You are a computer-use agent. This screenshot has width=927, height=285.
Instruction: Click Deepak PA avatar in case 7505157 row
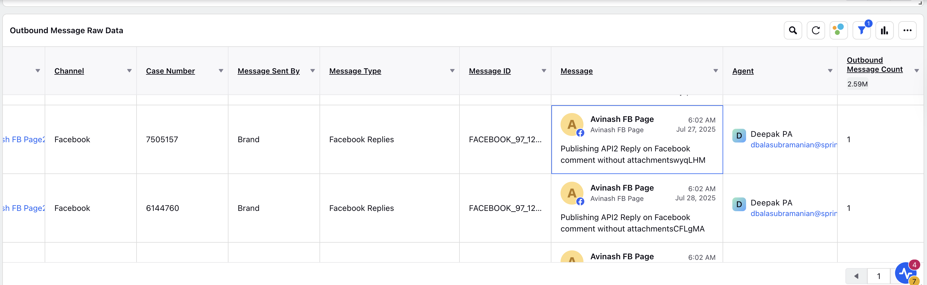point(739,136)
